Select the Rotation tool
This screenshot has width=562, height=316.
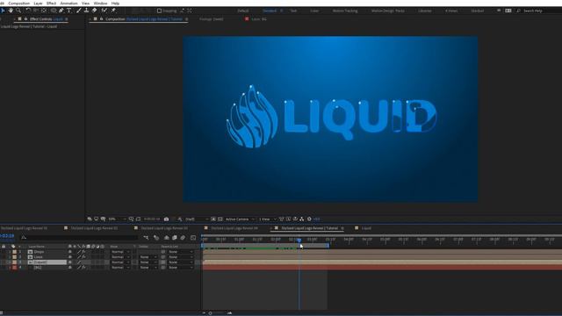pos(28,11)
